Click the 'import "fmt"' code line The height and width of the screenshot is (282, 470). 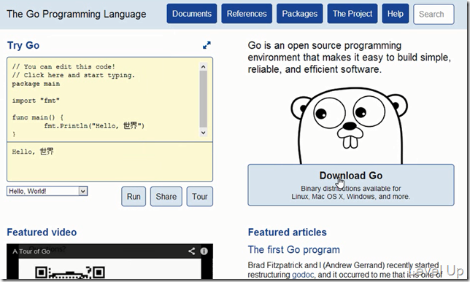click(x=36, y=101)
